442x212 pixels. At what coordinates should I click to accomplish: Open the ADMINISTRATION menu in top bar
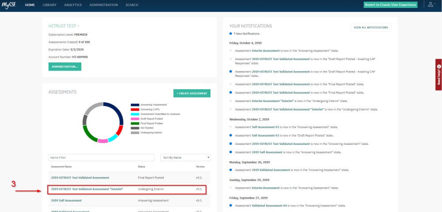[104, 5]
